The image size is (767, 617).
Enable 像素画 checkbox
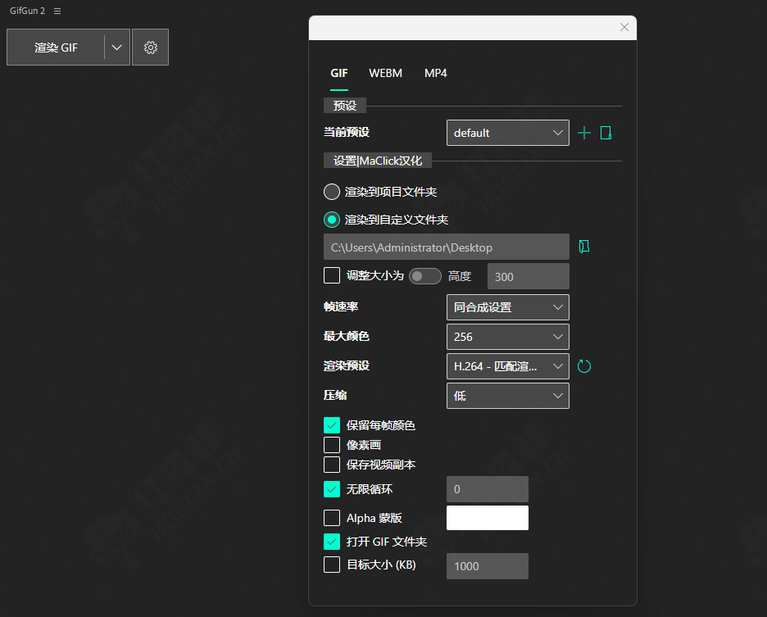[332, 445]
